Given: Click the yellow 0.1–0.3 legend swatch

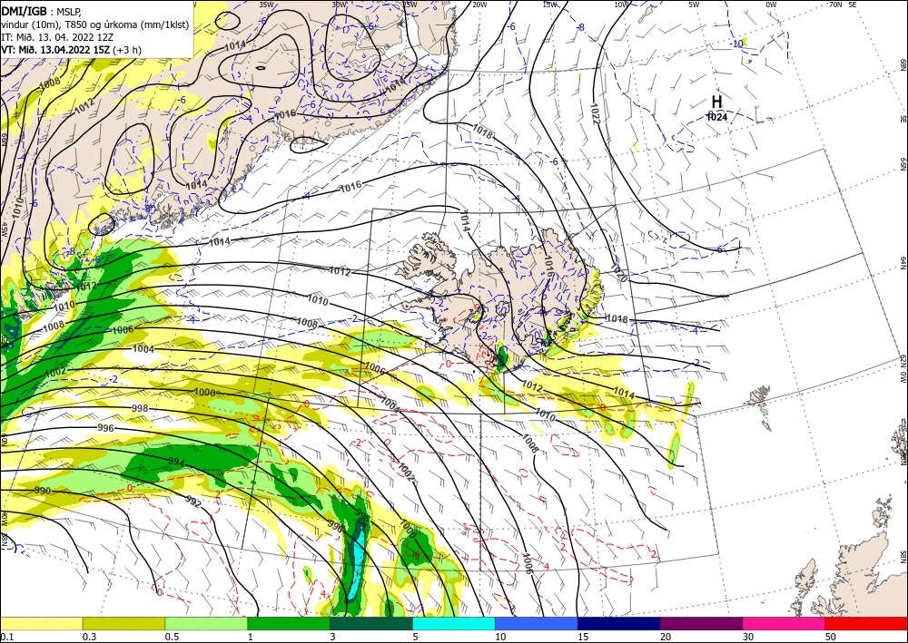Looking at the screenshot, I should (41, 623).
